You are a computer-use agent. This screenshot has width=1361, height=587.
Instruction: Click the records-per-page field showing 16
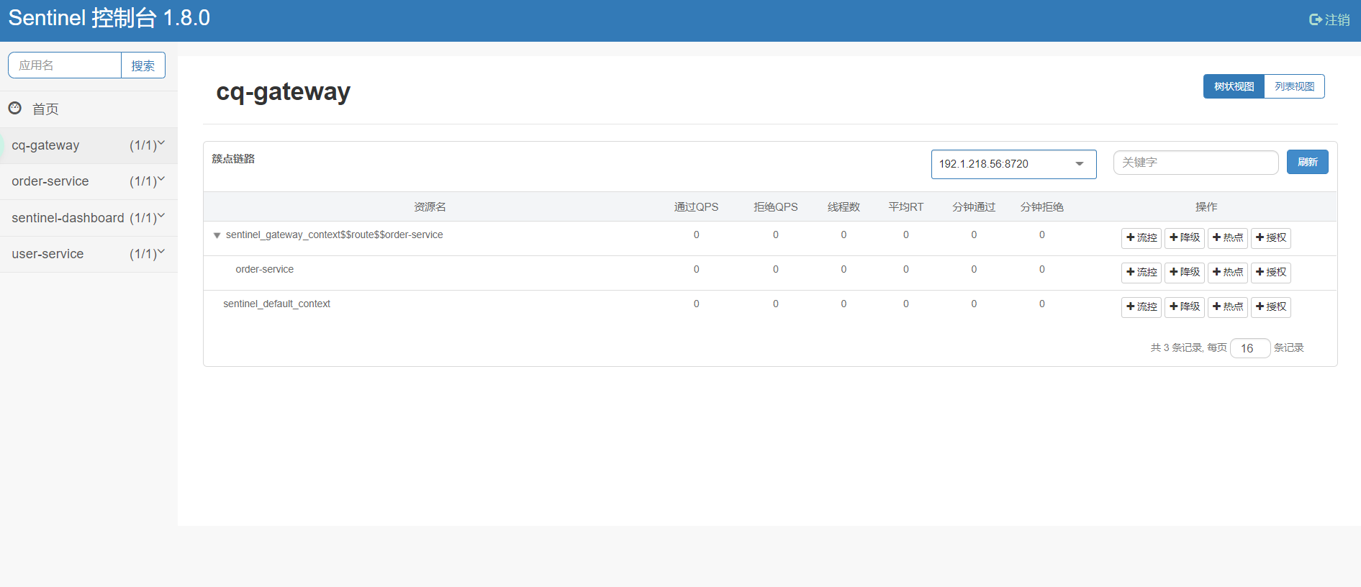pyautogui.click(x=1249, y=348)
